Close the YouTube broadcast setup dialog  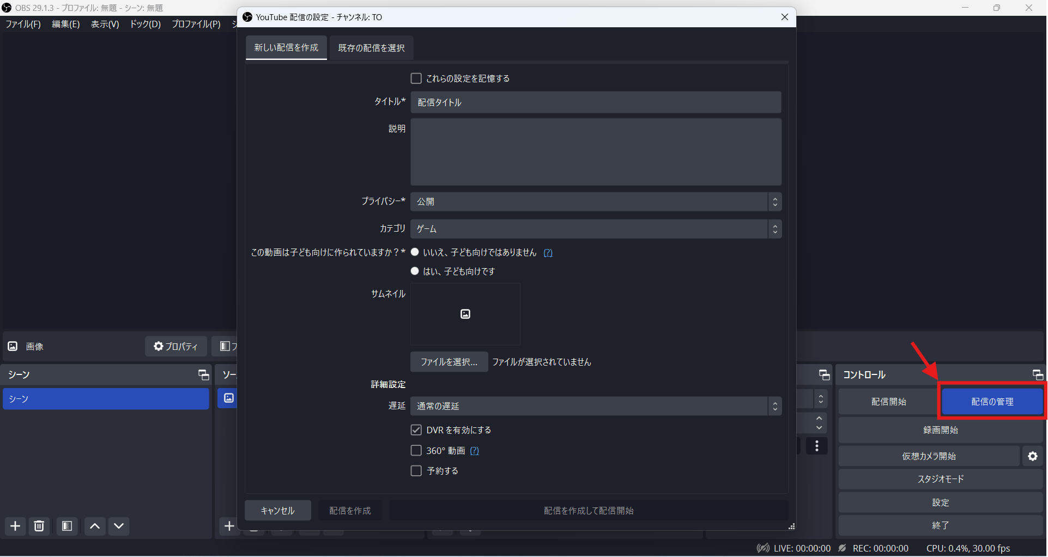(785, 17)
